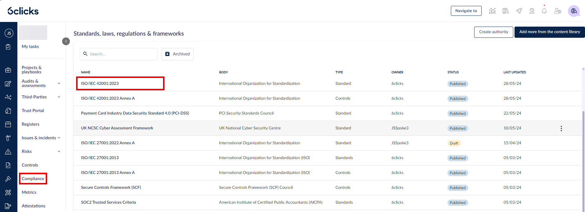This screenshot has height=212, width=585.
Task: Open My tasks menu item
Action: [x=30, y=46]
